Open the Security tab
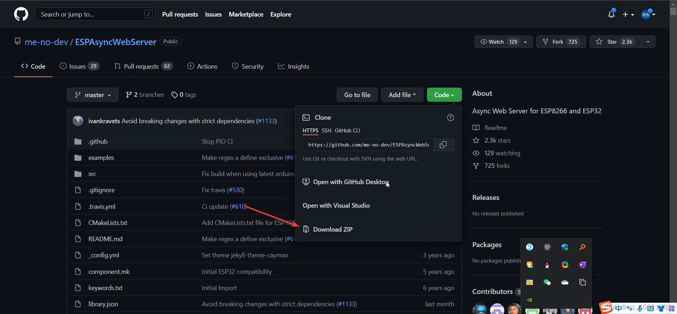Viewport: 677px width, 314px height. pos(248,66)
